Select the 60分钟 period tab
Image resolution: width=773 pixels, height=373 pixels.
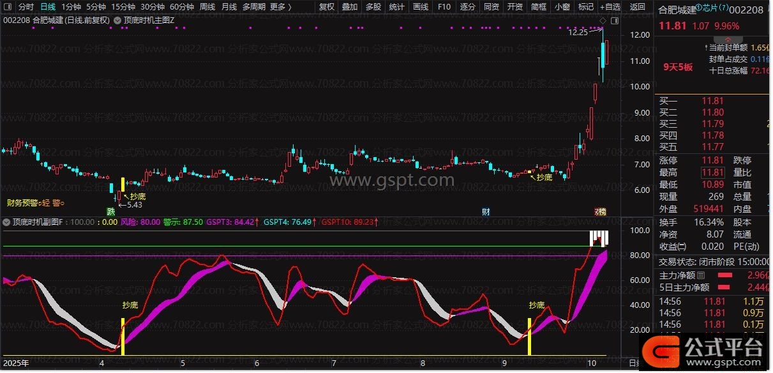(x=182, y=7)
